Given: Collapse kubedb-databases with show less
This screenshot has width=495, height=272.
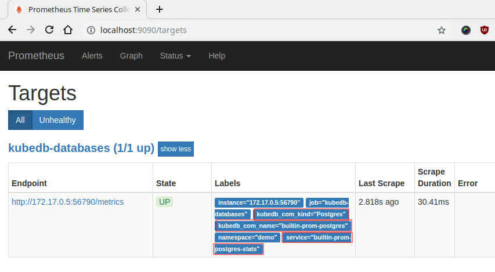Looking at the screenshot, I should tap(176, 149).
